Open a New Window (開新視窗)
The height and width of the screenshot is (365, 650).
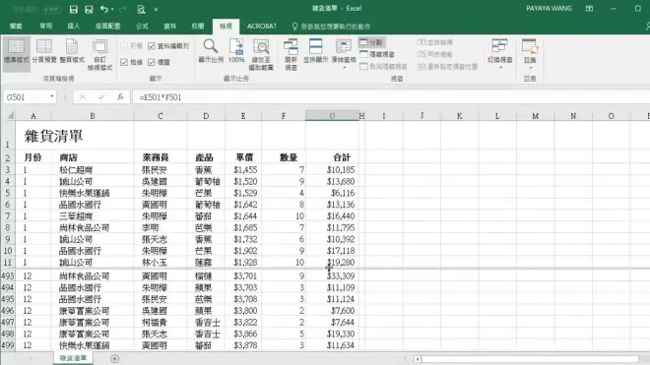pos(291,55)
